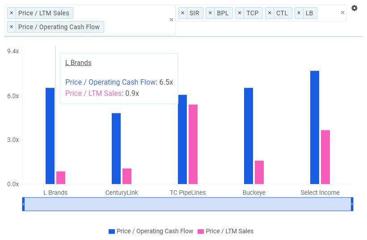
Task: Click the TC PipeLines axis label
Action: coord(188,193)
